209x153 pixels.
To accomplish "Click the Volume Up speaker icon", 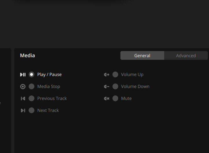I will [107, 74].
